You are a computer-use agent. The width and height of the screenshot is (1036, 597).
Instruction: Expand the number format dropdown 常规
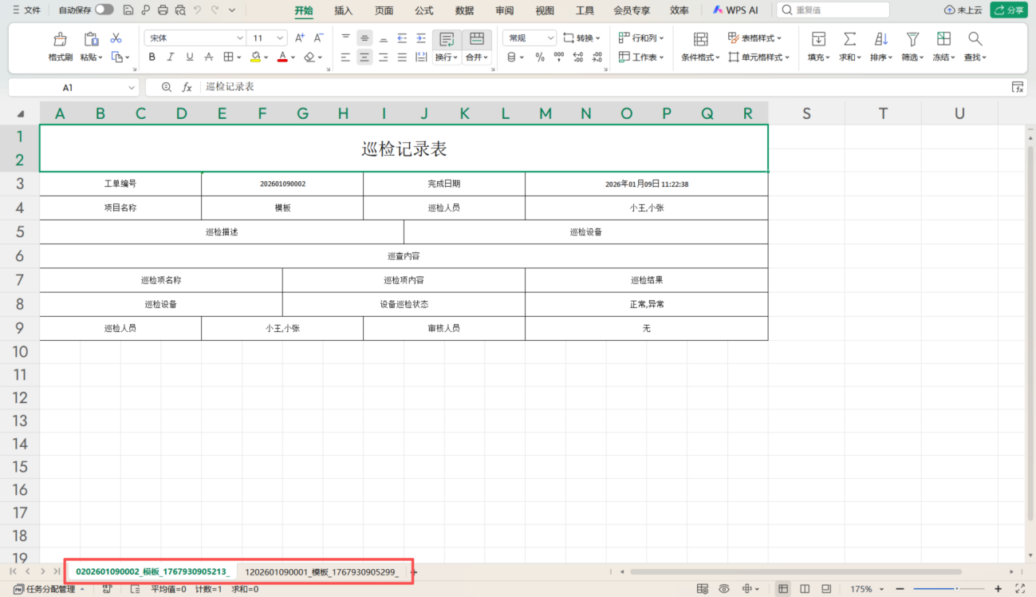530,38
